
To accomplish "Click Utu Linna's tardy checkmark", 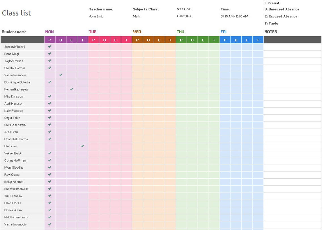I will 82,146.
